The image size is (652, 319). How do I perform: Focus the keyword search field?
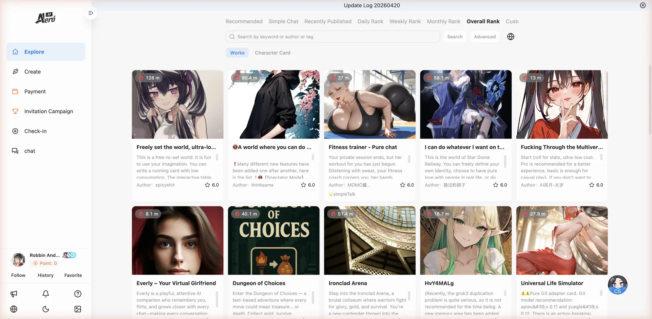pyautogui.click(x=333, y=37)
